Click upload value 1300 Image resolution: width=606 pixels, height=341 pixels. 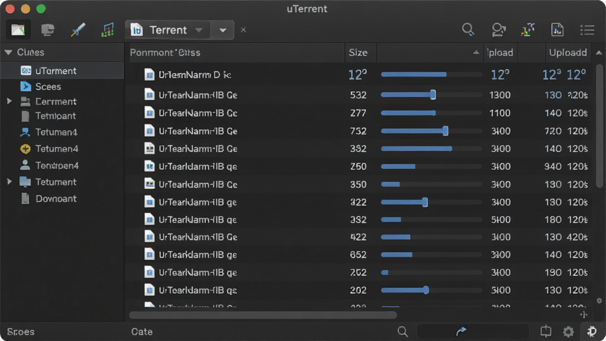pos(500,95)
